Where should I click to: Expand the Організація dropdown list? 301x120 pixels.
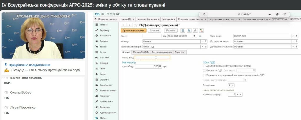(x=293, y=36)
